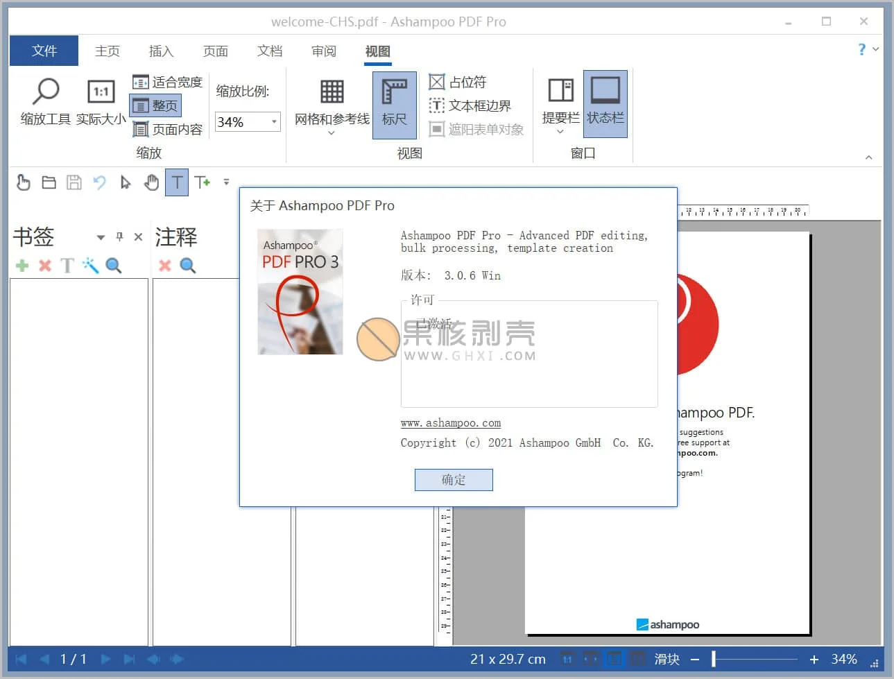Select the Hand pan tool in quick toolbar
The image size is (894, 679).
tap(151, 182)
